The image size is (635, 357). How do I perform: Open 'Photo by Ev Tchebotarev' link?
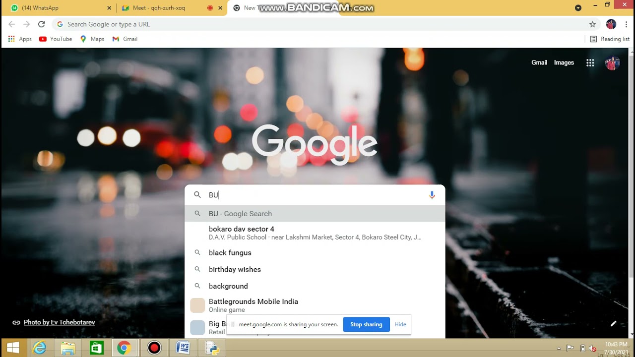tap(59, 322)
